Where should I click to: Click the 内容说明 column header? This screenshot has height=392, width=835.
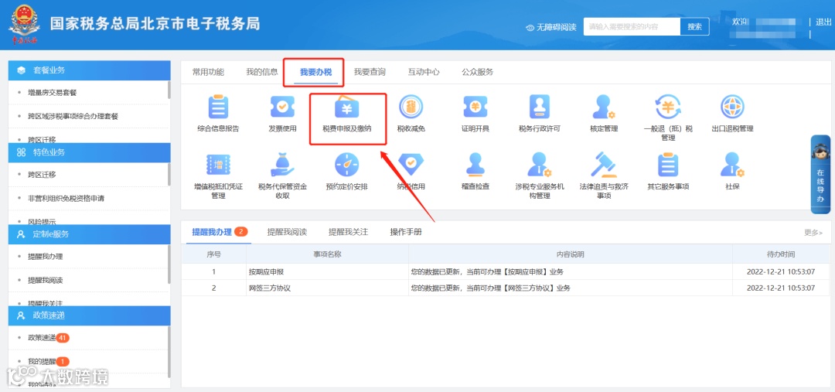[x=571, y=254]
